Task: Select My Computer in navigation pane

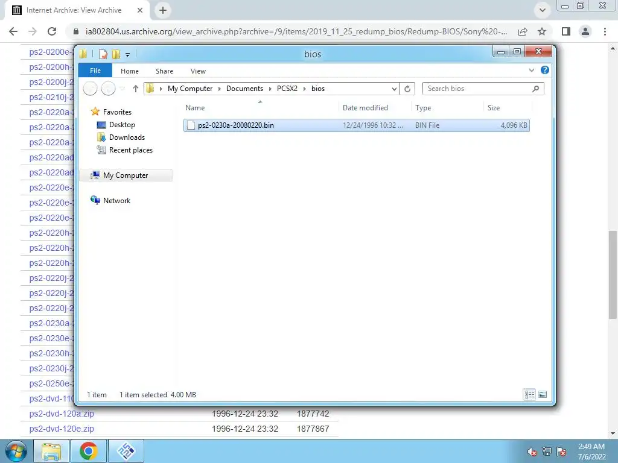Action: click(126, 175)
